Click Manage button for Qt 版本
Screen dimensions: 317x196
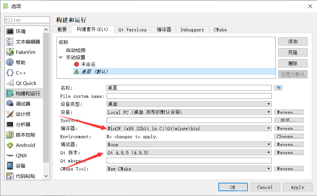pyautogui.click(x=289, y=152)
